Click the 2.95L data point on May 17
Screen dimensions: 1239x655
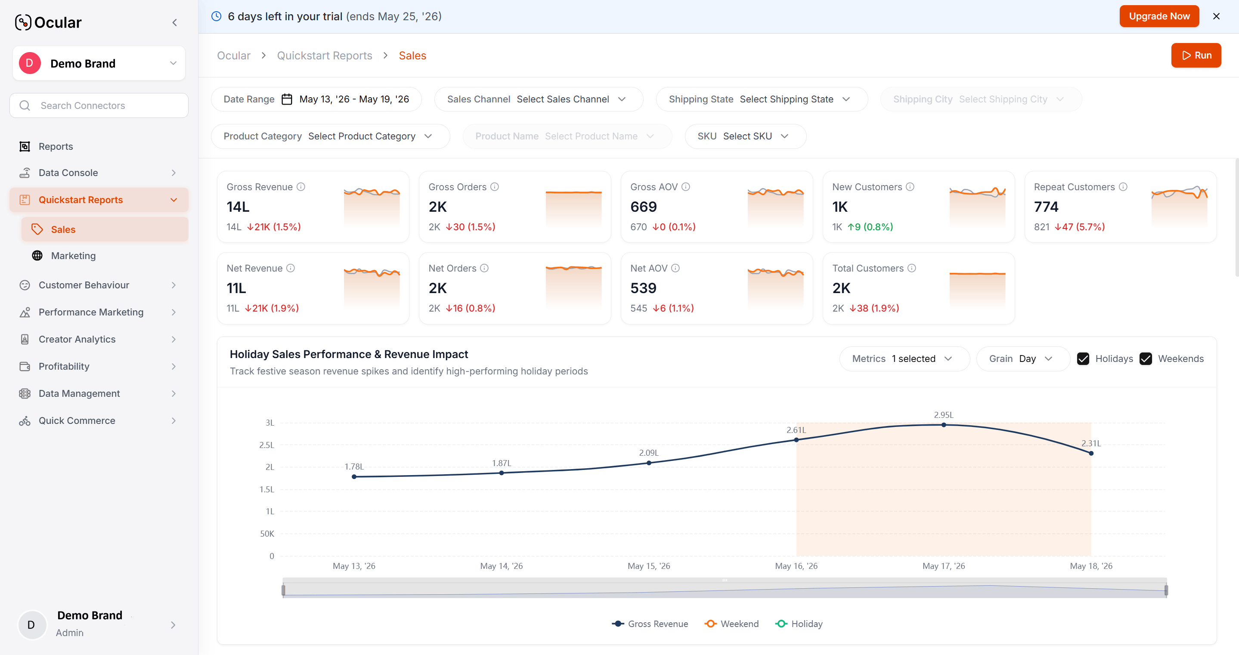(944, 425)
